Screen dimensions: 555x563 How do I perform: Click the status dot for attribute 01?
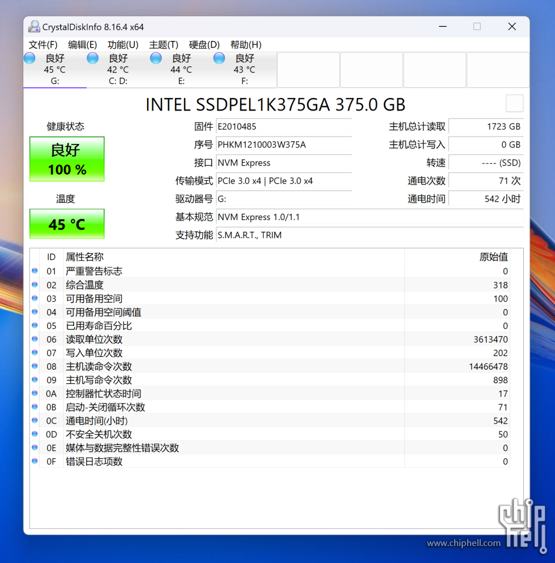35,271
